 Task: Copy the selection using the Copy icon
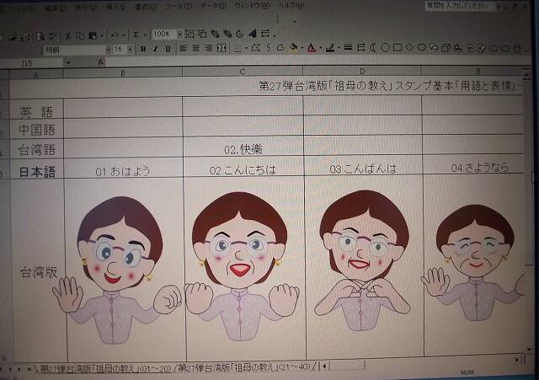point(81,35)
